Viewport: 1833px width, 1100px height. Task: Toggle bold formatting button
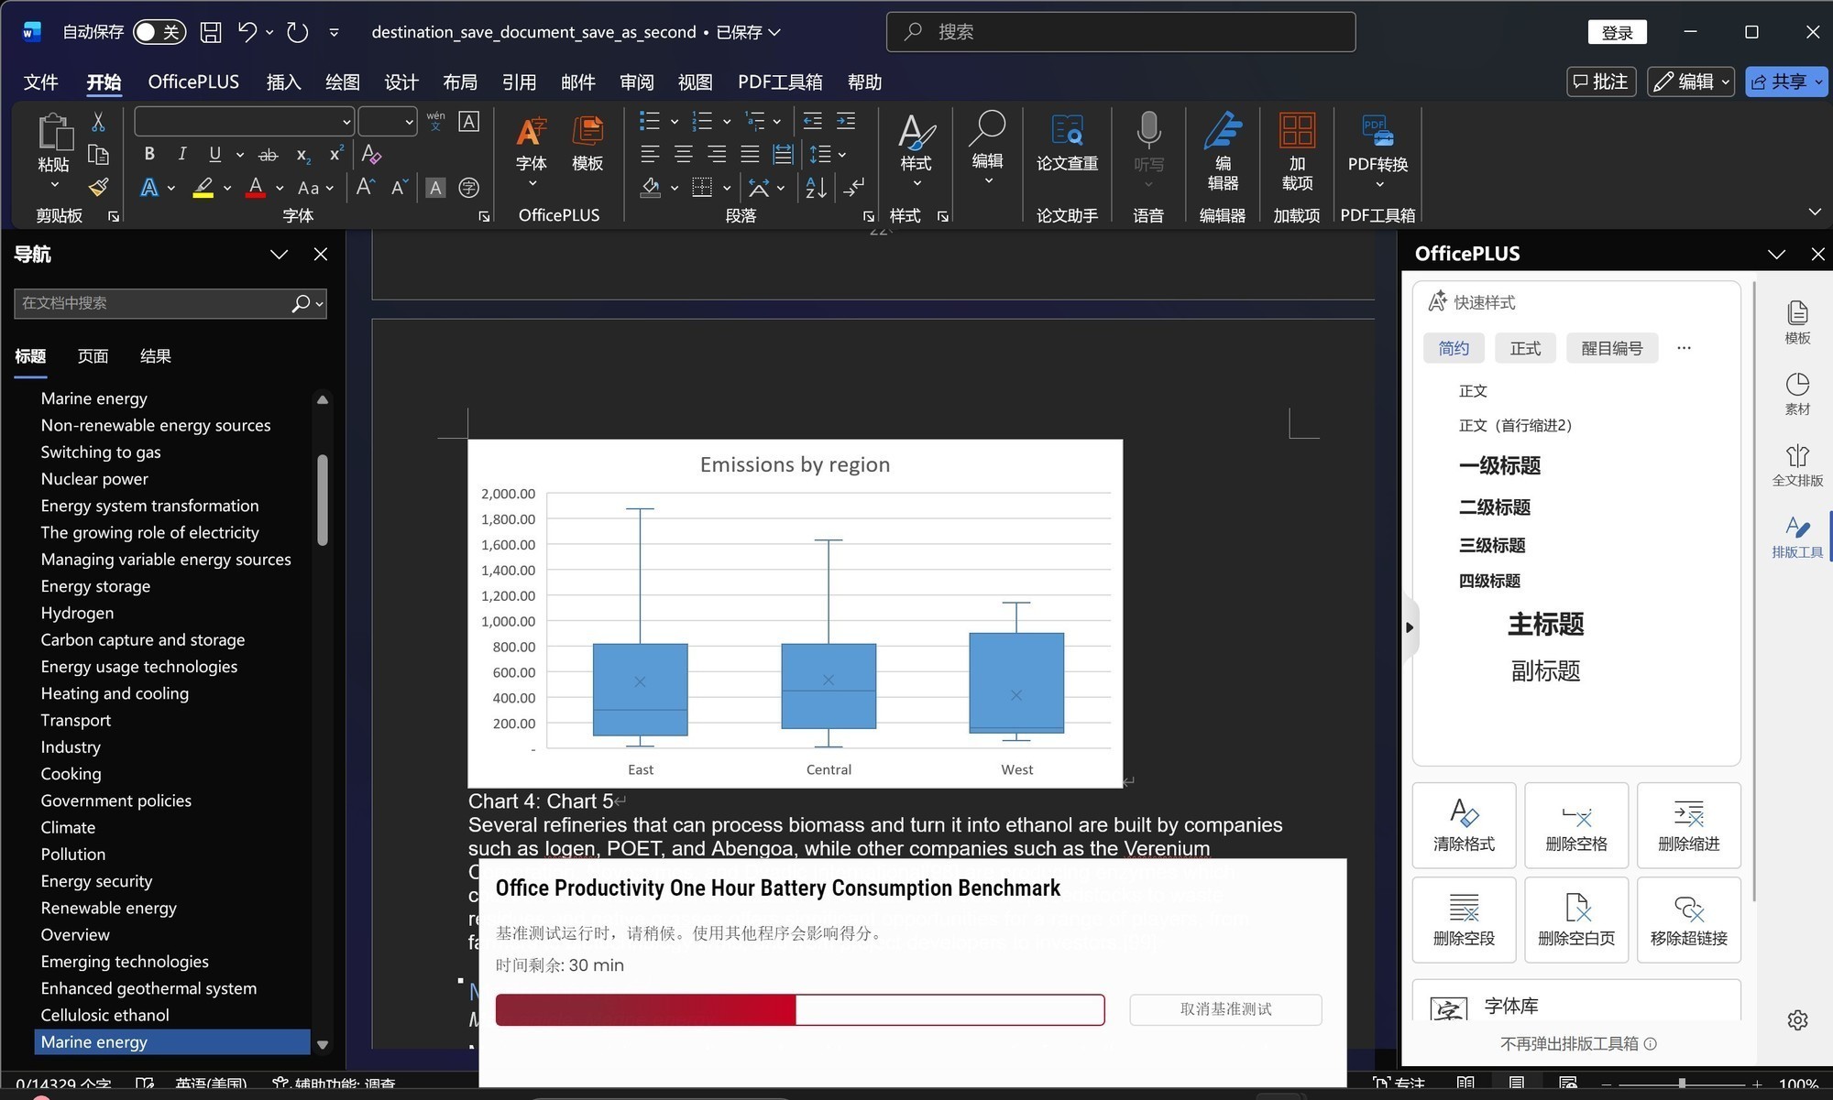(149, 154)
